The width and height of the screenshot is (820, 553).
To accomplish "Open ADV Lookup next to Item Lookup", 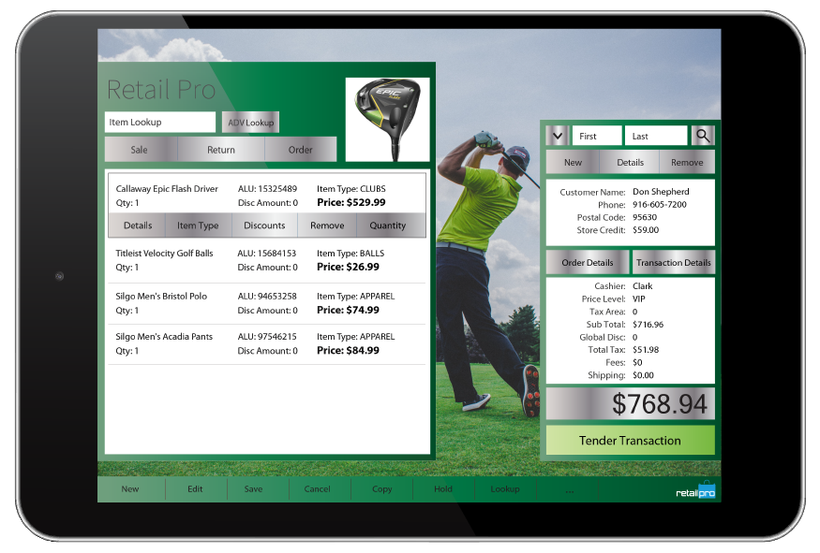I will tap(249, 122).
